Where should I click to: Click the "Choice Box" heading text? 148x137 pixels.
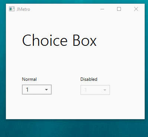point(59,40)
